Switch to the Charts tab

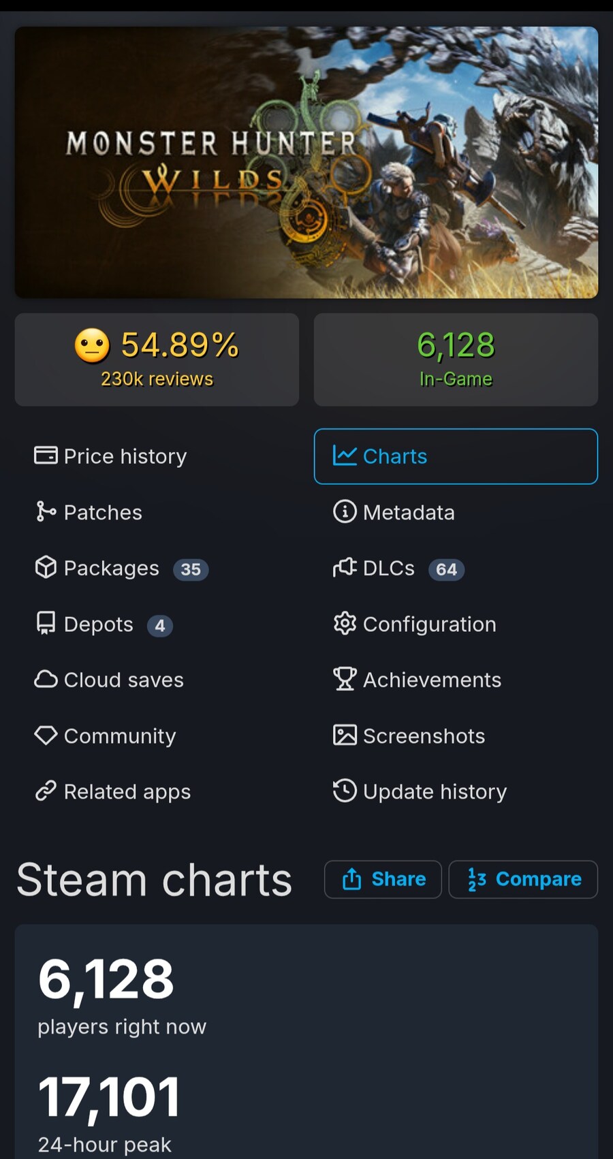coord(456,456)
